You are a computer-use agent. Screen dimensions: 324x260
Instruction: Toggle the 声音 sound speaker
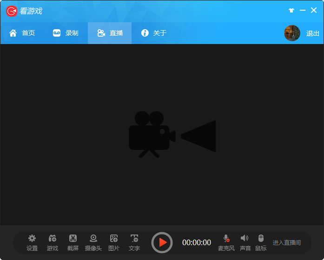coord(245,243)
